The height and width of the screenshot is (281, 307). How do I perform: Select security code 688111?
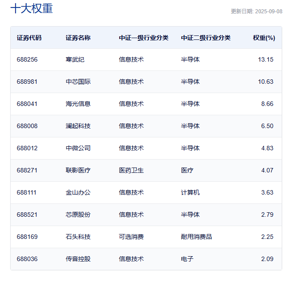[x=27, y=192]
